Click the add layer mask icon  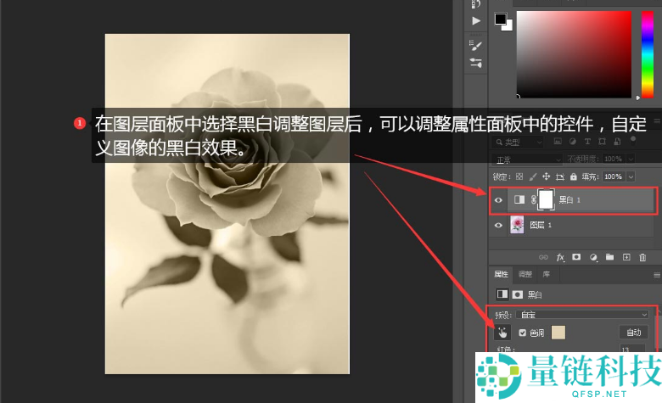[x=576, y=256]
